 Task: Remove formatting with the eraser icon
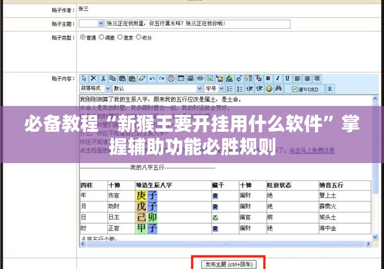click(x=142, y=79)
